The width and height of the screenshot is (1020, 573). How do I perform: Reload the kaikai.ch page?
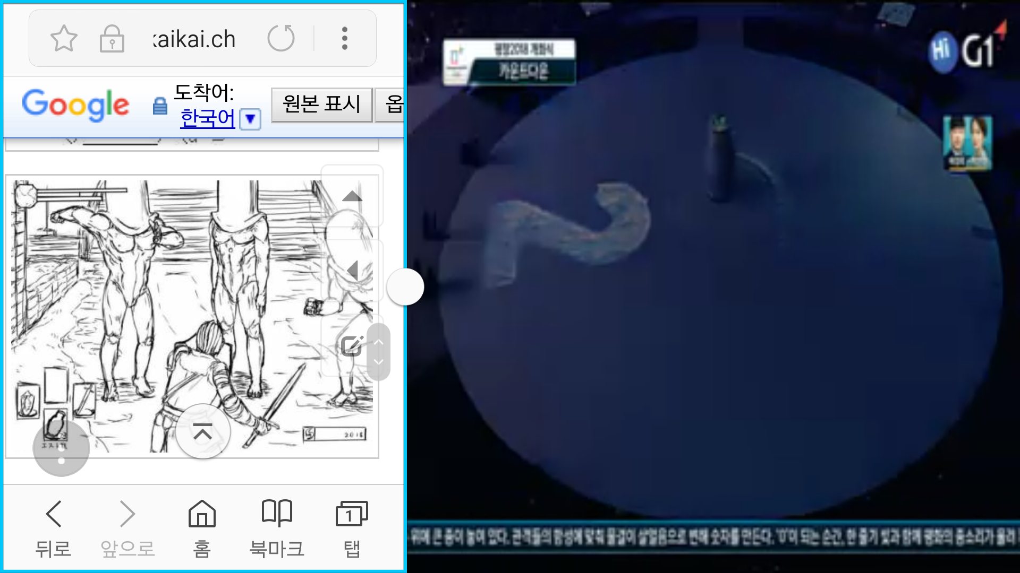pyautogui.click(x=281, y=38)
